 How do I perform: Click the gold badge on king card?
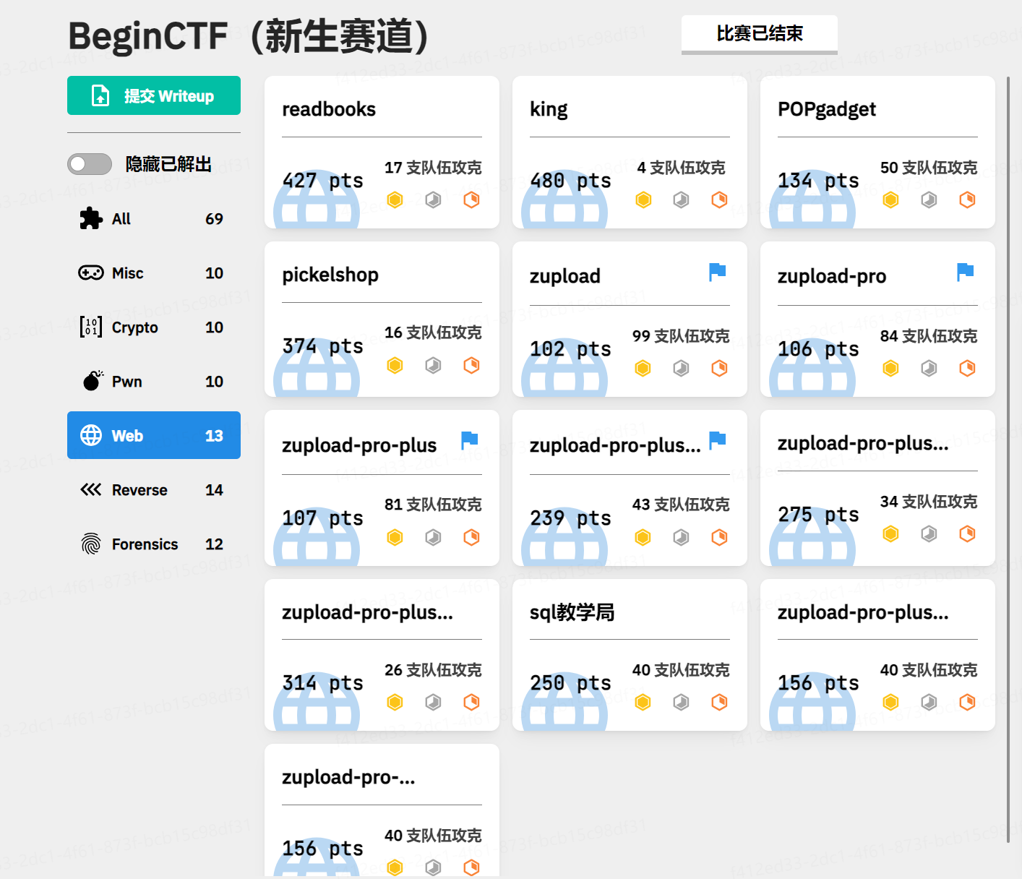[643, 200]
